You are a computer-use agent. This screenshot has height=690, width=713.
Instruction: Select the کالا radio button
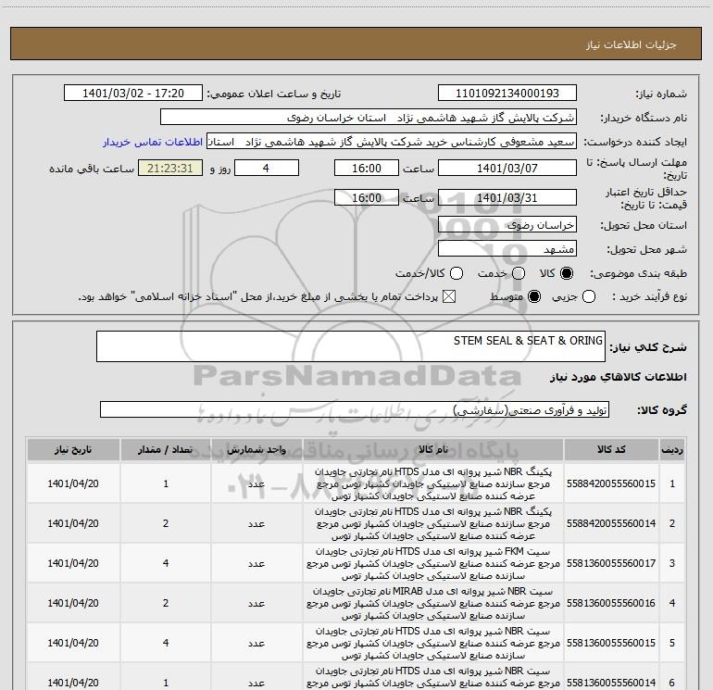coord(568,274)
